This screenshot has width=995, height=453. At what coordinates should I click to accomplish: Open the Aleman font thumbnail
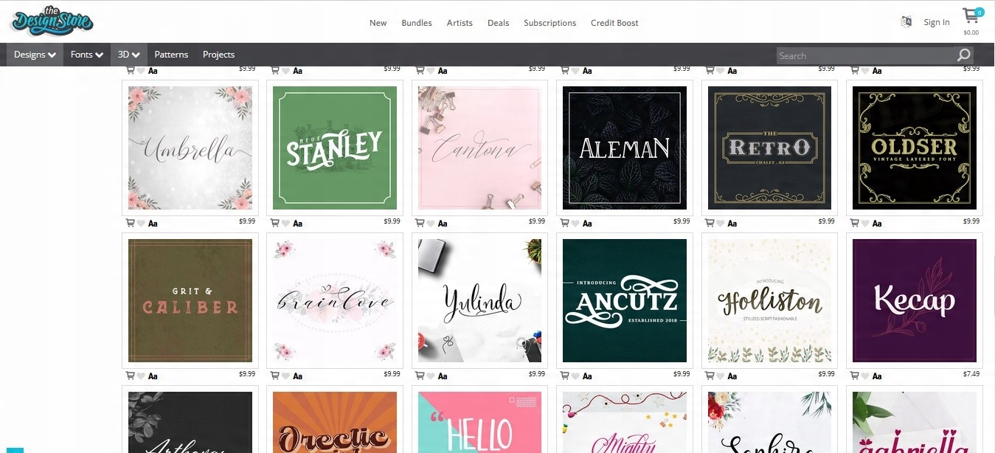point(625,148)
